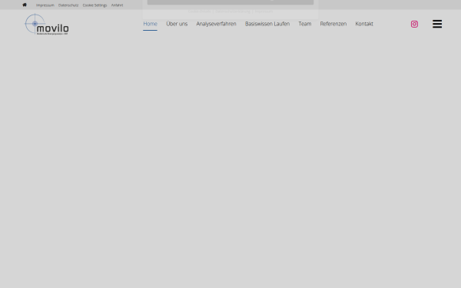Viewport: 461px width, 288px height.
Task: Open the Team page
Action: coord(305,24)
